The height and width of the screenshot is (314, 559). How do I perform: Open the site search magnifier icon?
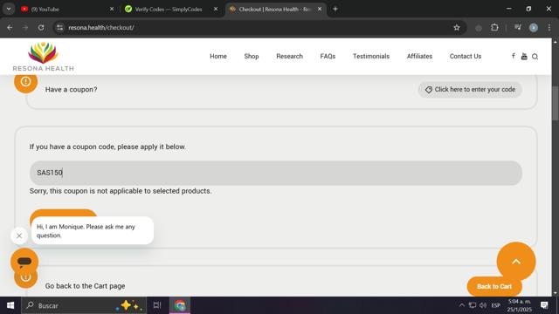(x=535, y=57)
